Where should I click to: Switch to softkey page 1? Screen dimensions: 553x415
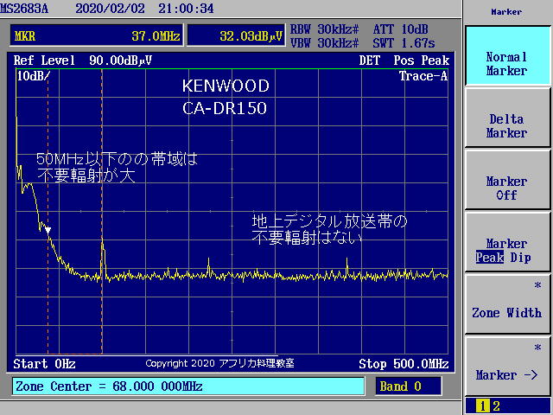(x=482, y=406)
